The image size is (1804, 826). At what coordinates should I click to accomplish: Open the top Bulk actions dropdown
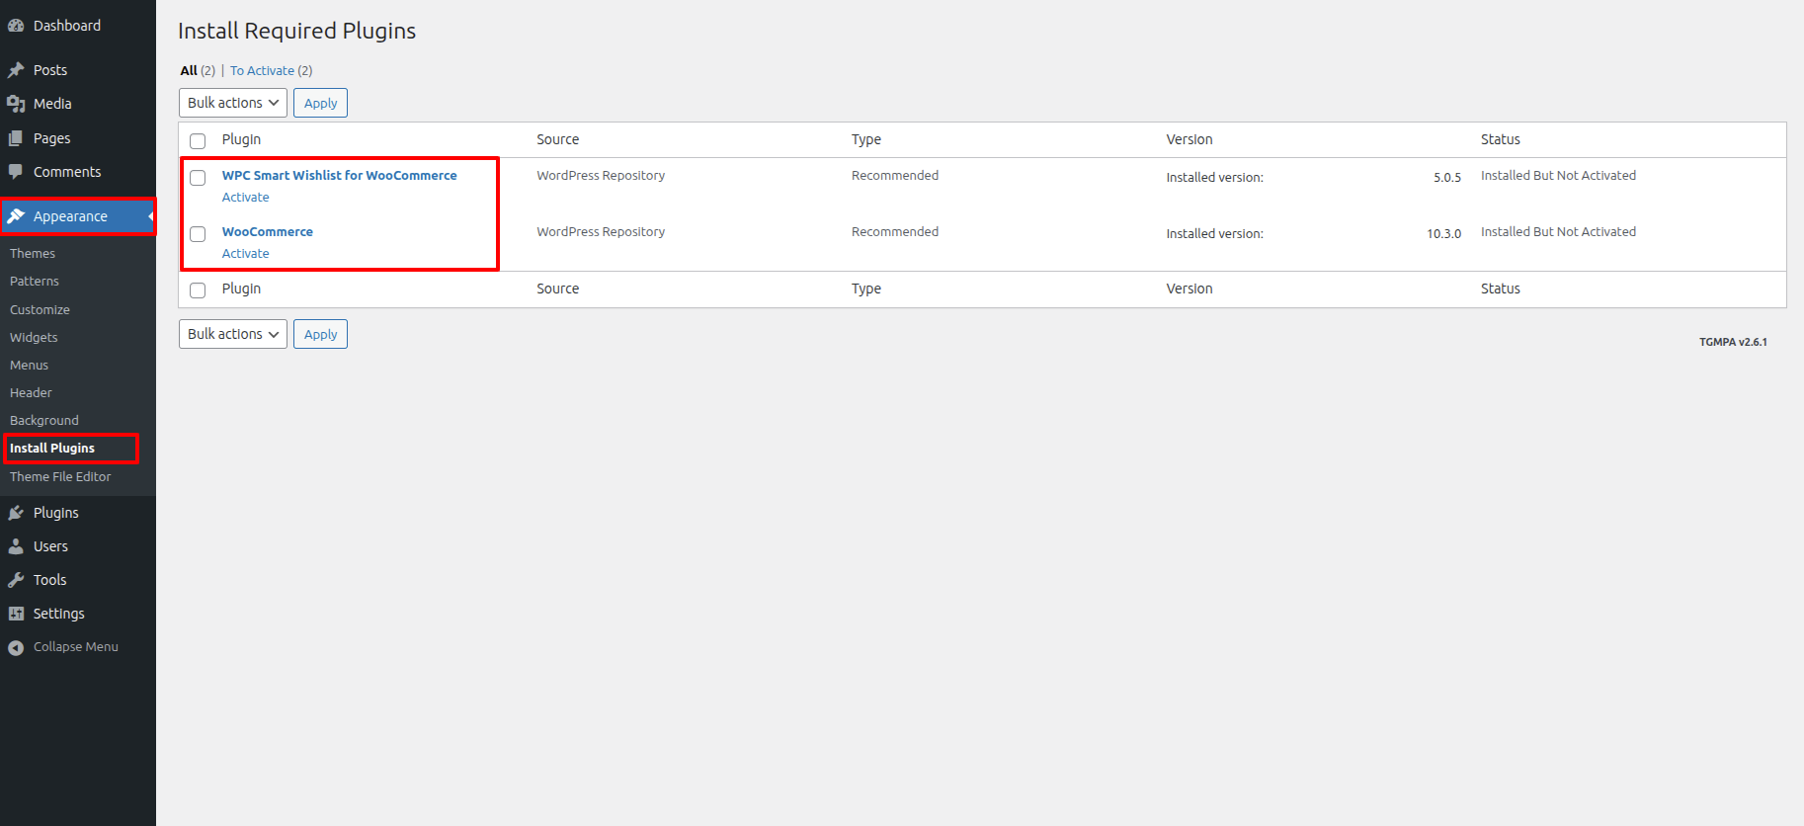tap(233, 103)
